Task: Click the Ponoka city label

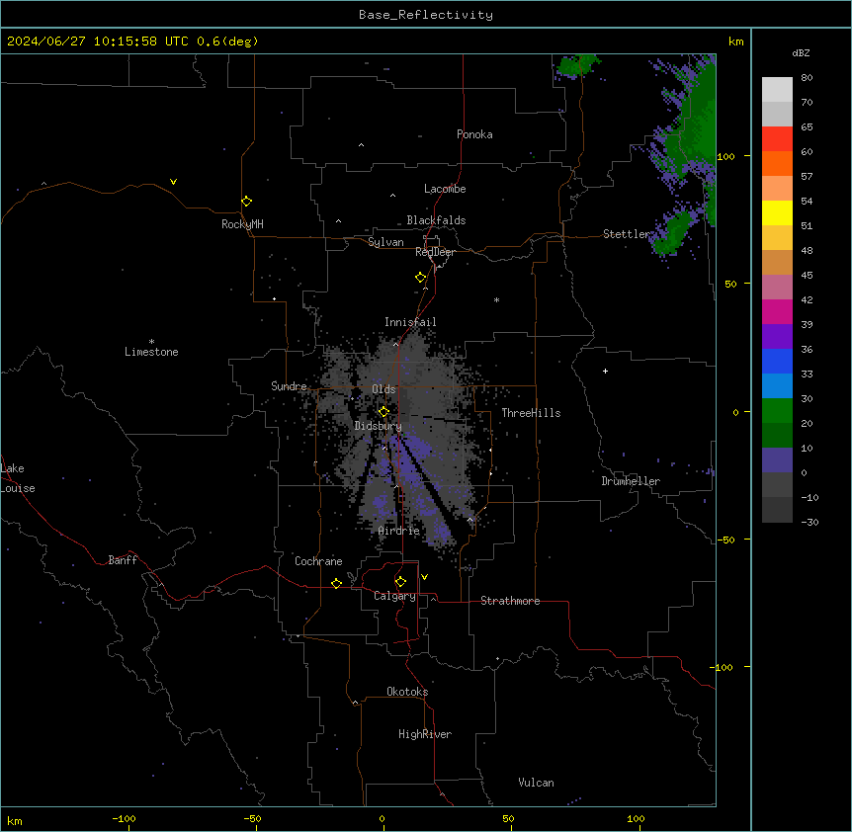Action: click(x=474, y=134)
